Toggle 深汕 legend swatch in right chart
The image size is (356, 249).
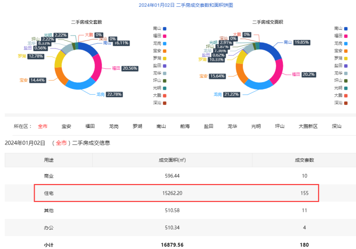click(346, 103)
